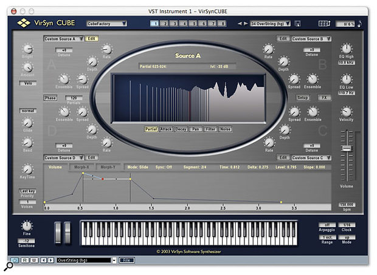Toggle the host R read automation button
Viewport: 377px width, 275px height.
(x=25, y=260)
